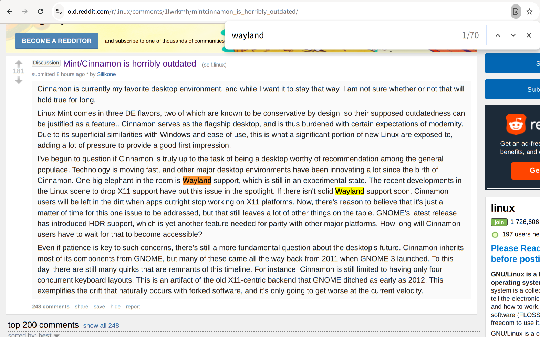
Task: Click the hide link under the post
Action: (x=115, y=307)
